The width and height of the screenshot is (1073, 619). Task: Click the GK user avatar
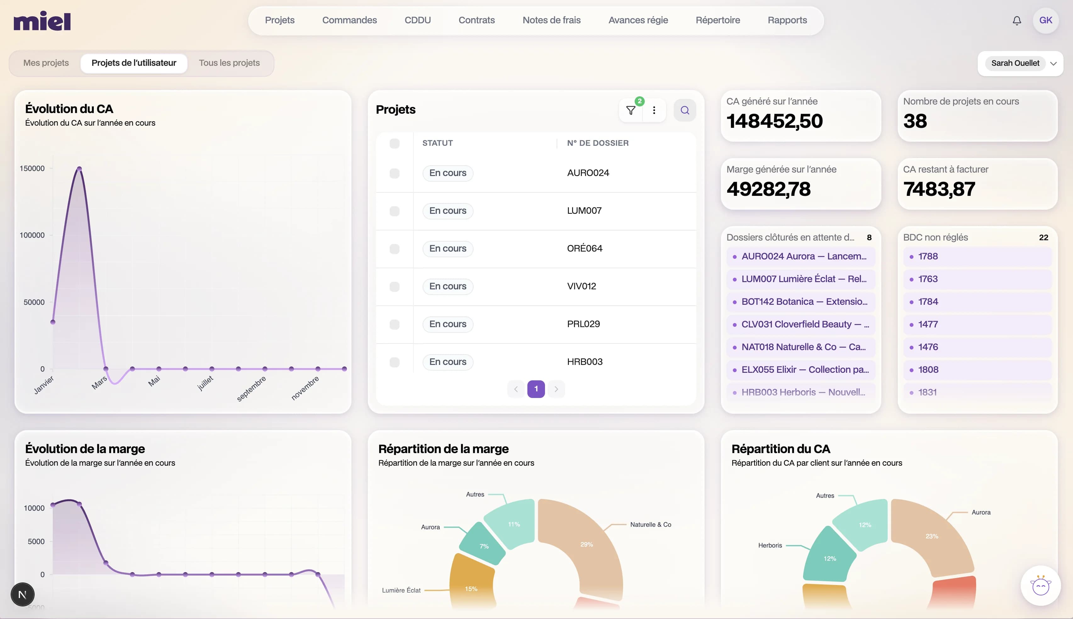(1045, 20)
